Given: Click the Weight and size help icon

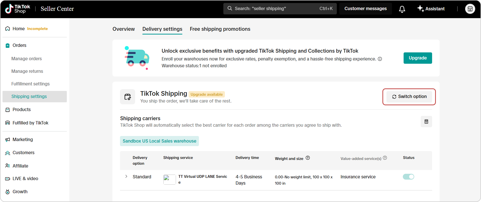Looking at the screenshot, I should (x=308, y=158).
